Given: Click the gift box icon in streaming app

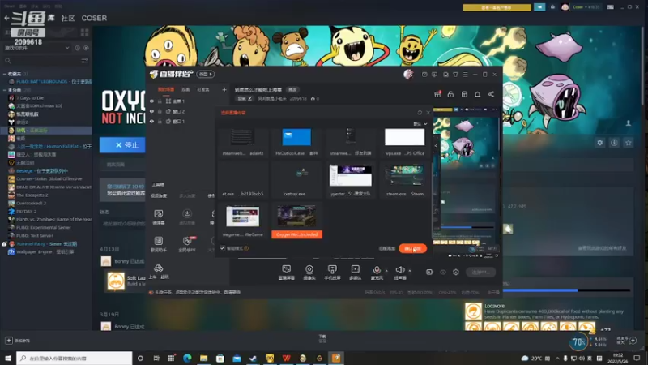Looking at the screenshot, I should tap(437, 94).
